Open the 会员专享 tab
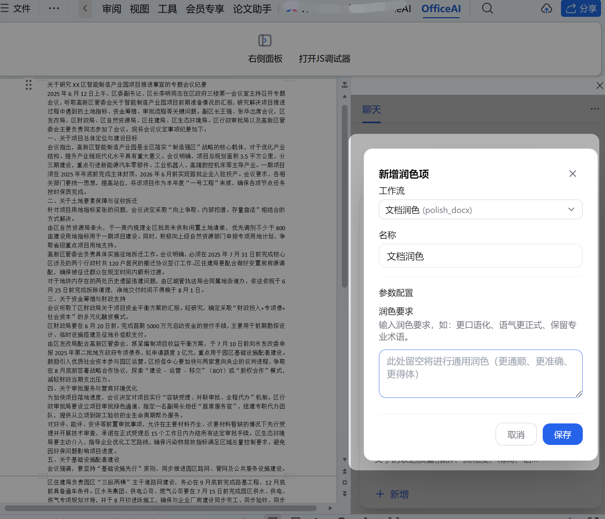The width and height of the screenshot is (605, 519). pyautogui.click(x=205, y=9)
